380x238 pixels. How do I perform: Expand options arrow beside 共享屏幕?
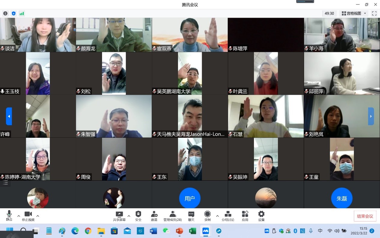(x=129, y=216)
